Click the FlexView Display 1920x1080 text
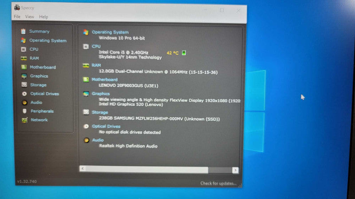 (x=170, y=100)
